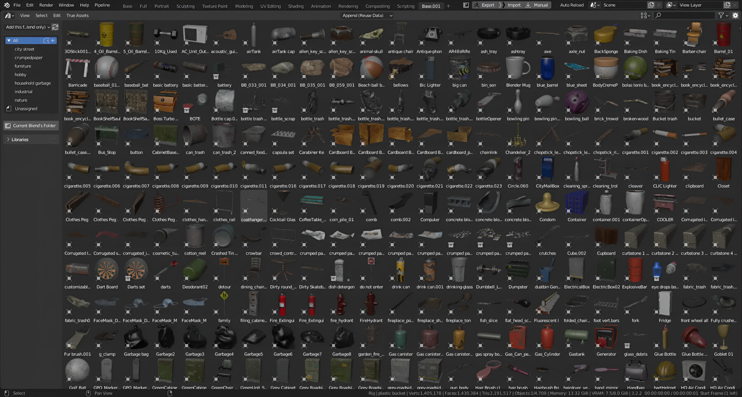
Task: Open the File menu
Action: pyautogui.click(x=17, y=5)
